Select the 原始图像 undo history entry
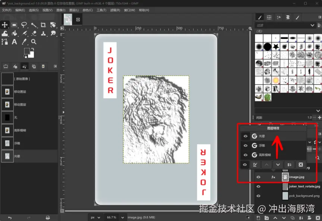Image resolution: width=322 pixels, height=221 pixels. 29,79
